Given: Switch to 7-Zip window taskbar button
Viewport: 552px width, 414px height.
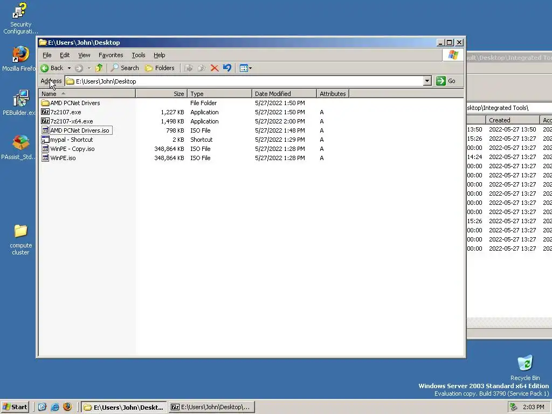Looking at the screenshot, I should (211, 408).
